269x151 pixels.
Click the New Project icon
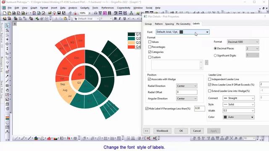click(x=5, y=13)
